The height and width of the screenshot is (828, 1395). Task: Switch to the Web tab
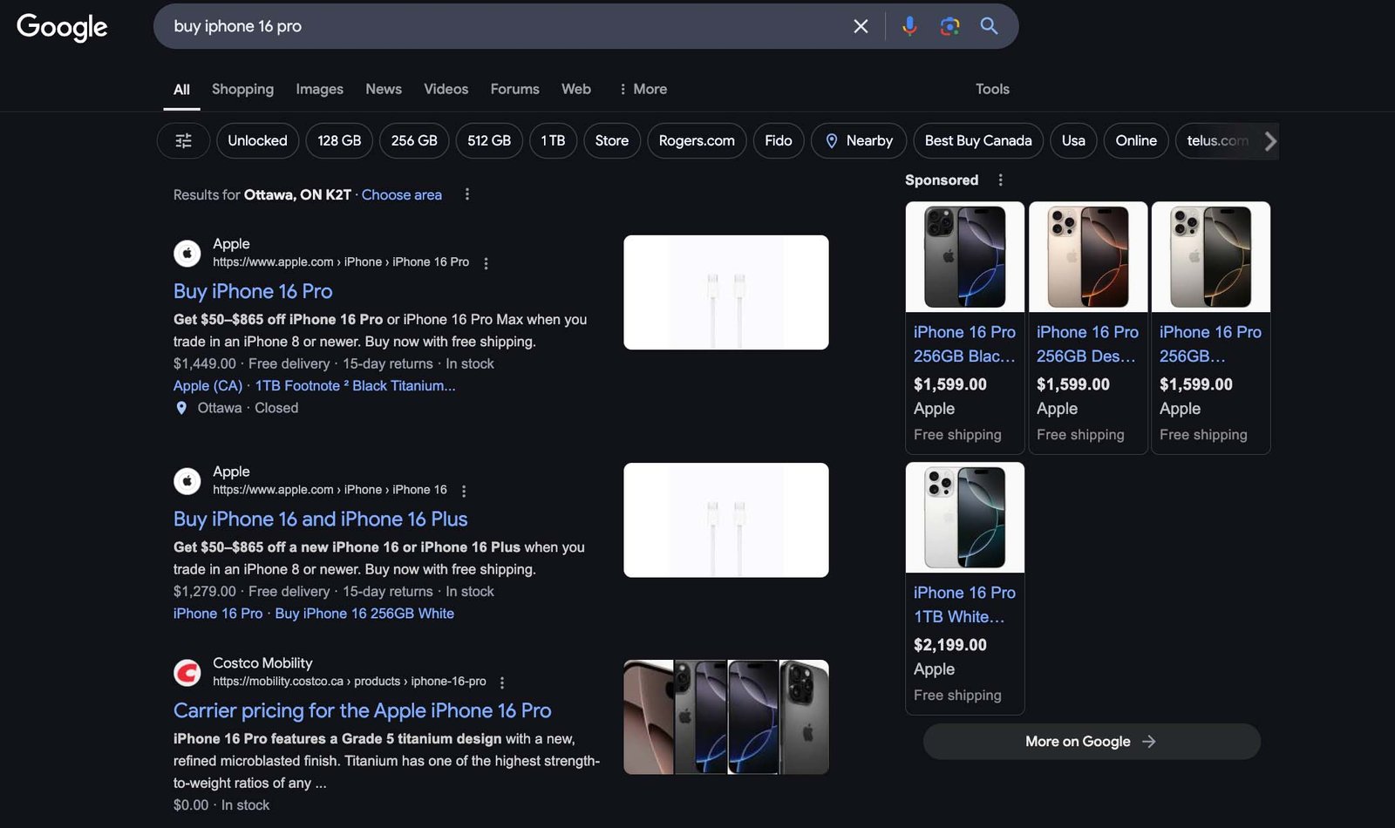tap(576, 89)
